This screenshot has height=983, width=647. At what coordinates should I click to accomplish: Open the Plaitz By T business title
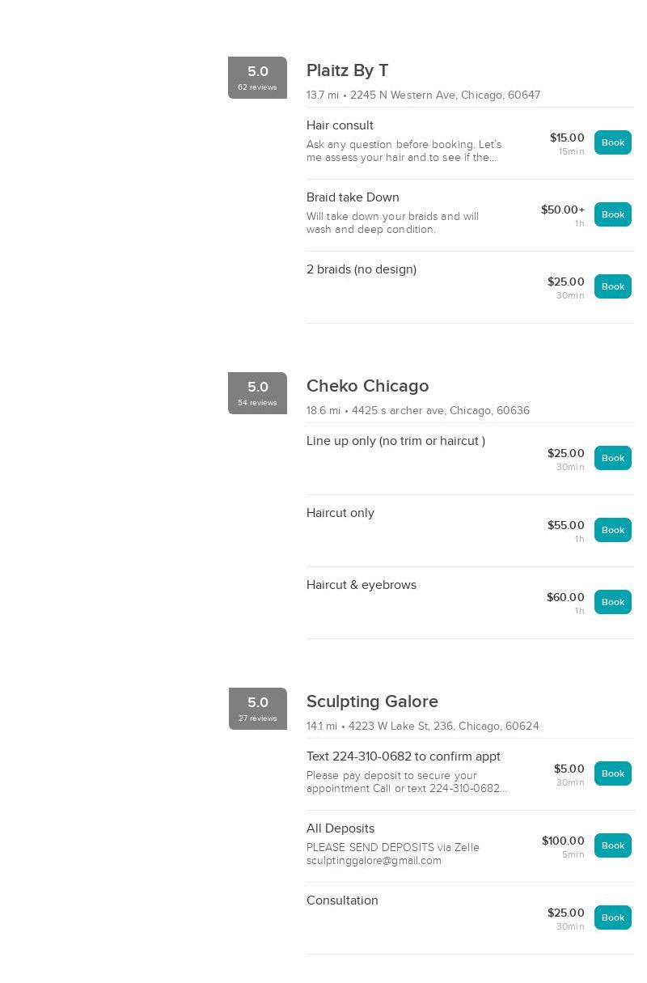pos(347,71)
